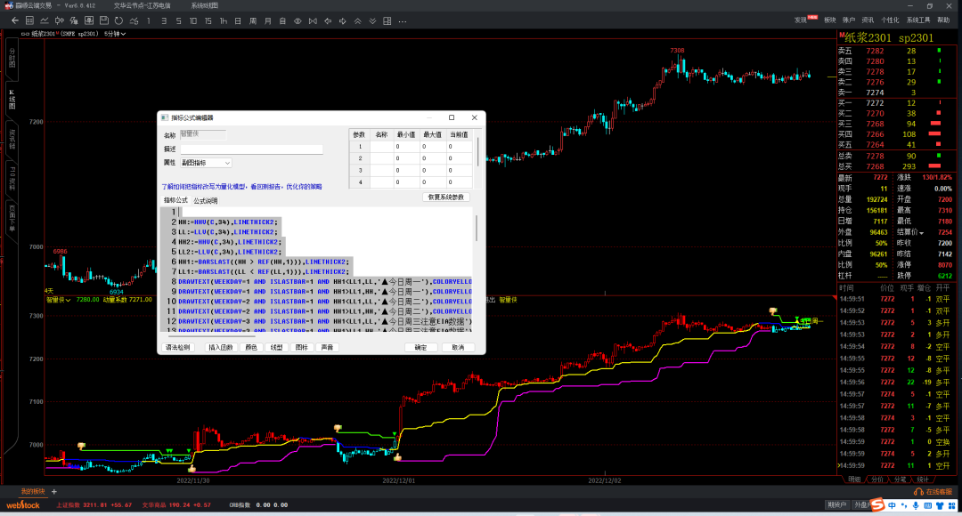Screen dimensions: 962x516
Task: Open the custom (自) period option
Action: pyautogui.click(x=283, y=20)
